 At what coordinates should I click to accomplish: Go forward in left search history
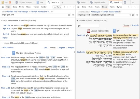click(68, 7)
